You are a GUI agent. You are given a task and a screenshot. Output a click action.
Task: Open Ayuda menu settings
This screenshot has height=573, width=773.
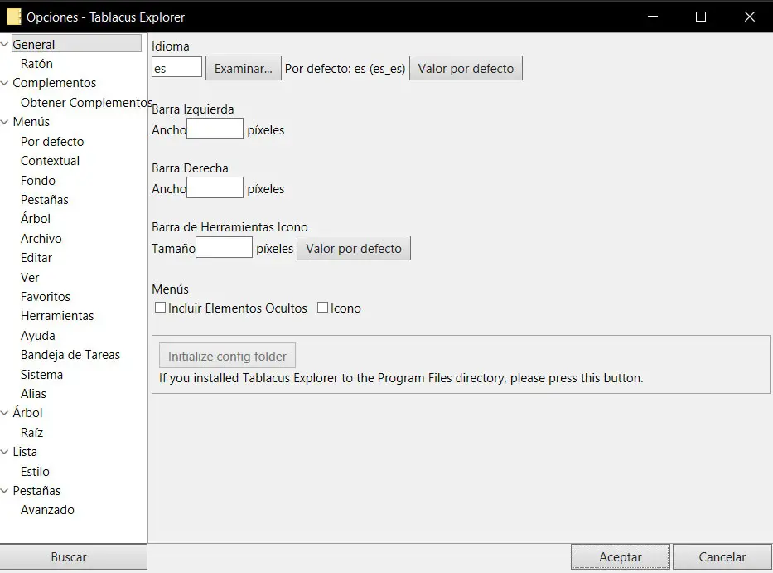[37, 336]
